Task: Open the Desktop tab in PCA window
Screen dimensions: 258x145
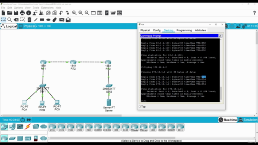Action: (169, 30)
